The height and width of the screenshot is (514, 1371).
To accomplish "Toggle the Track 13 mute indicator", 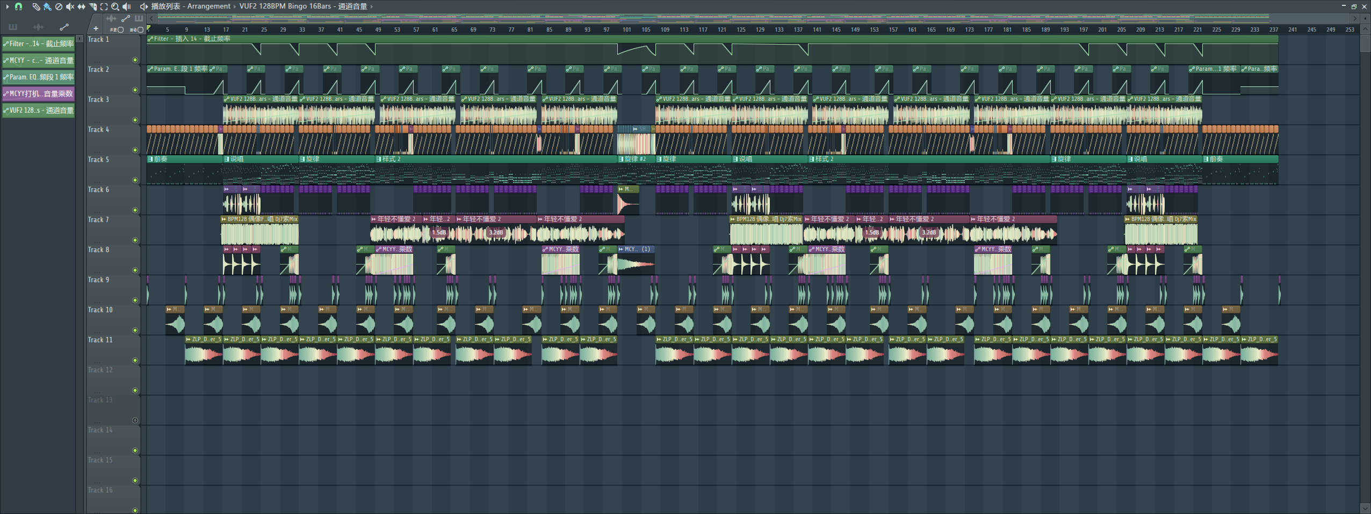I will [135, 421].
